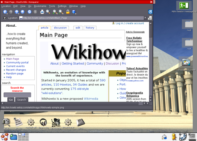Image resolution: width=197 pixels, height=141 pixels.
Task: Open the Back button history dropdown arrow
Action: (7, 13)
